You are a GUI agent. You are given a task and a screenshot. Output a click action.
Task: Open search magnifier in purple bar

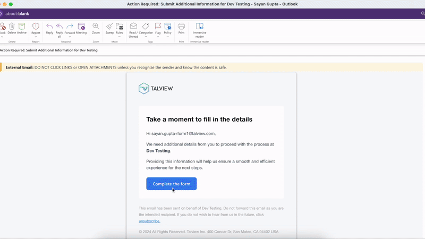[423, 14]
